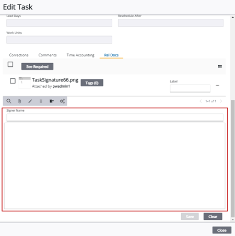
Task: Click the See Required button
Action: [37, 66]
